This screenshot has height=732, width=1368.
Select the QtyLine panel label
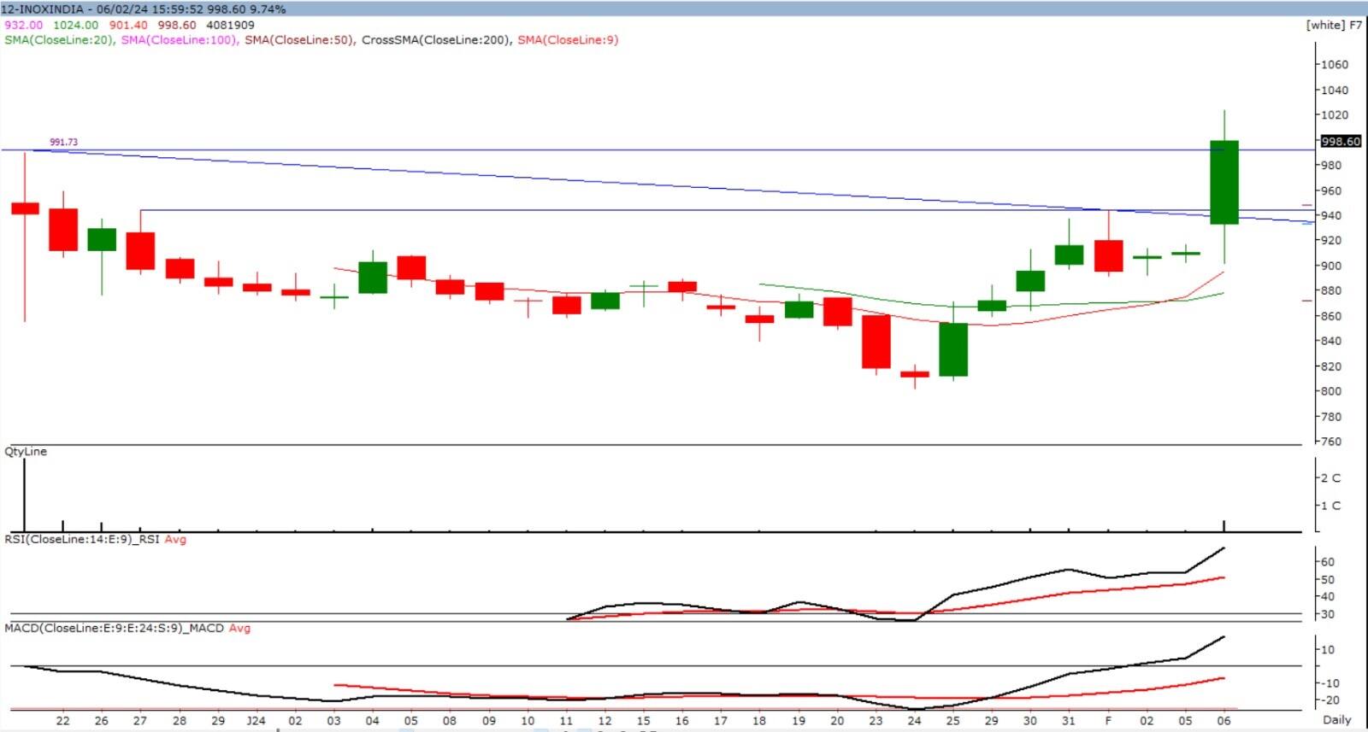pyautogui.click(x=26, y=451)
